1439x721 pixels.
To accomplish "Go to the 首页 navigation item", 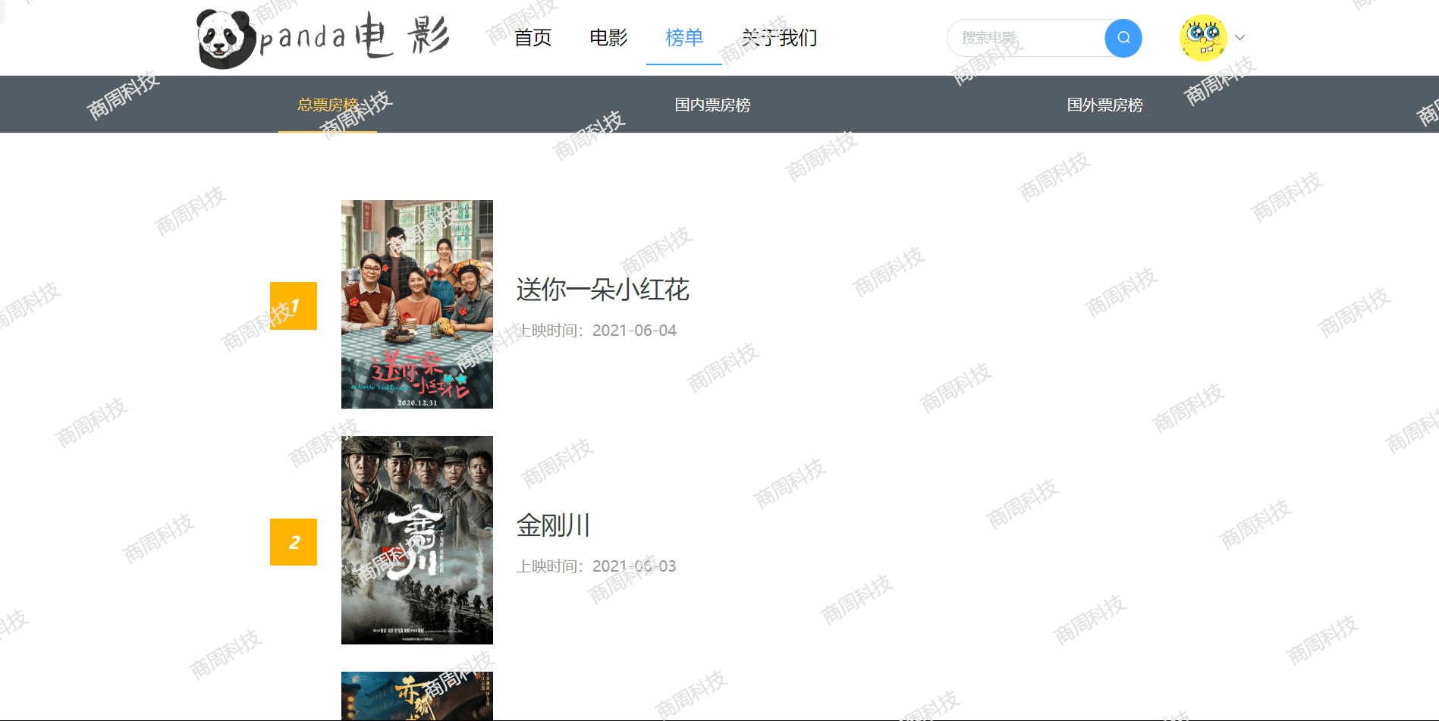I will 533,38.
